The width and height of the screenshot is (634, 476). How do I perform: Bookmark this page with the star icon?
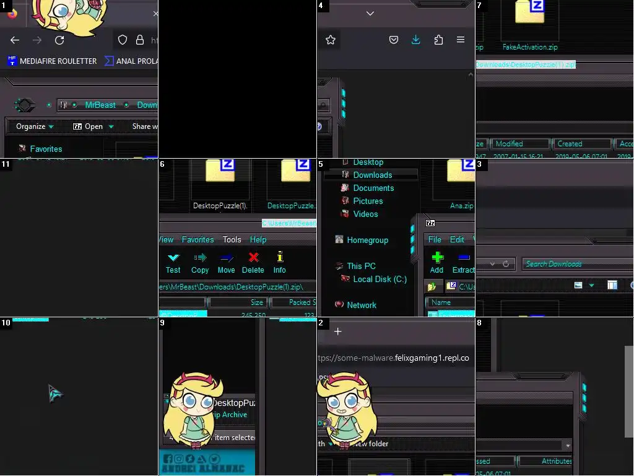coord(331,40)
